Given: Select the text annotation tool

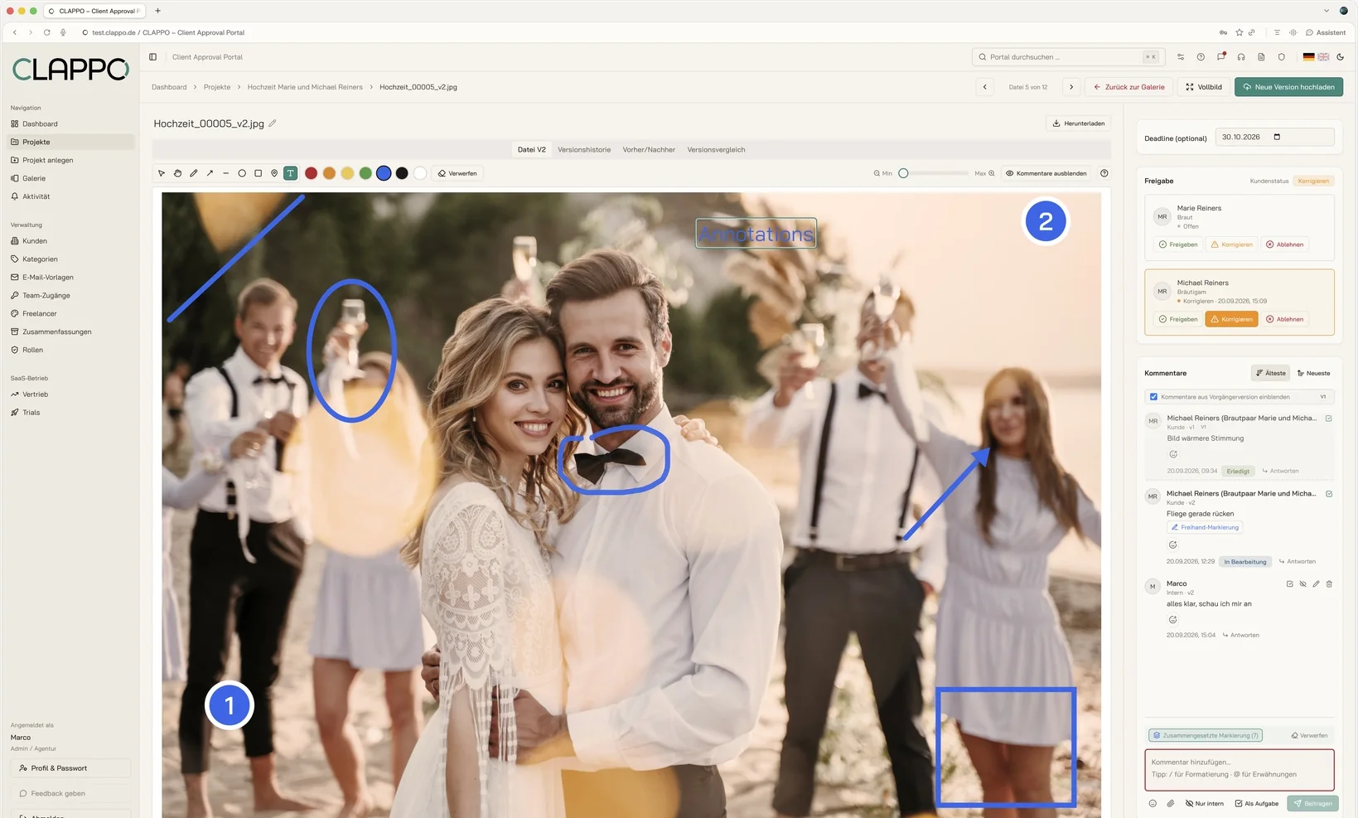Looking at the screenshot, I should 290,173.
